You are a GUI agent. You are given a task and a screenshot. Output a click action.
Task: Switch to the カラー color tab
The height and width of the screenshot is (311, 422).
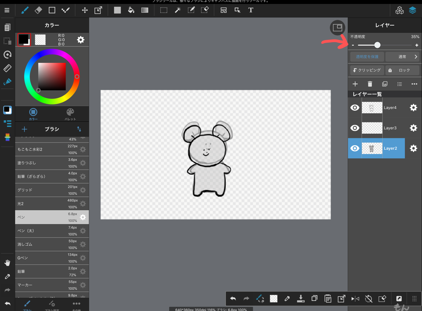pyautogui.click(x=33, y=114)
